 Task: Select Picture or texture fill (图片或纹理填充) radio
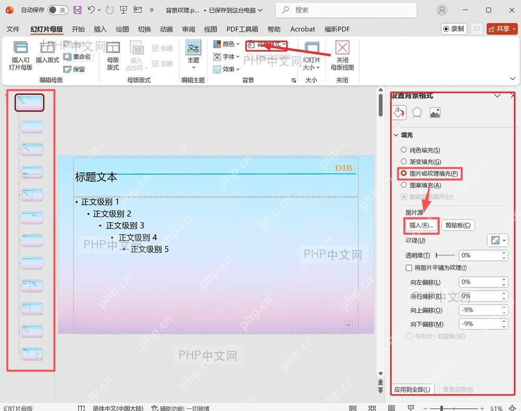point(404,173)
